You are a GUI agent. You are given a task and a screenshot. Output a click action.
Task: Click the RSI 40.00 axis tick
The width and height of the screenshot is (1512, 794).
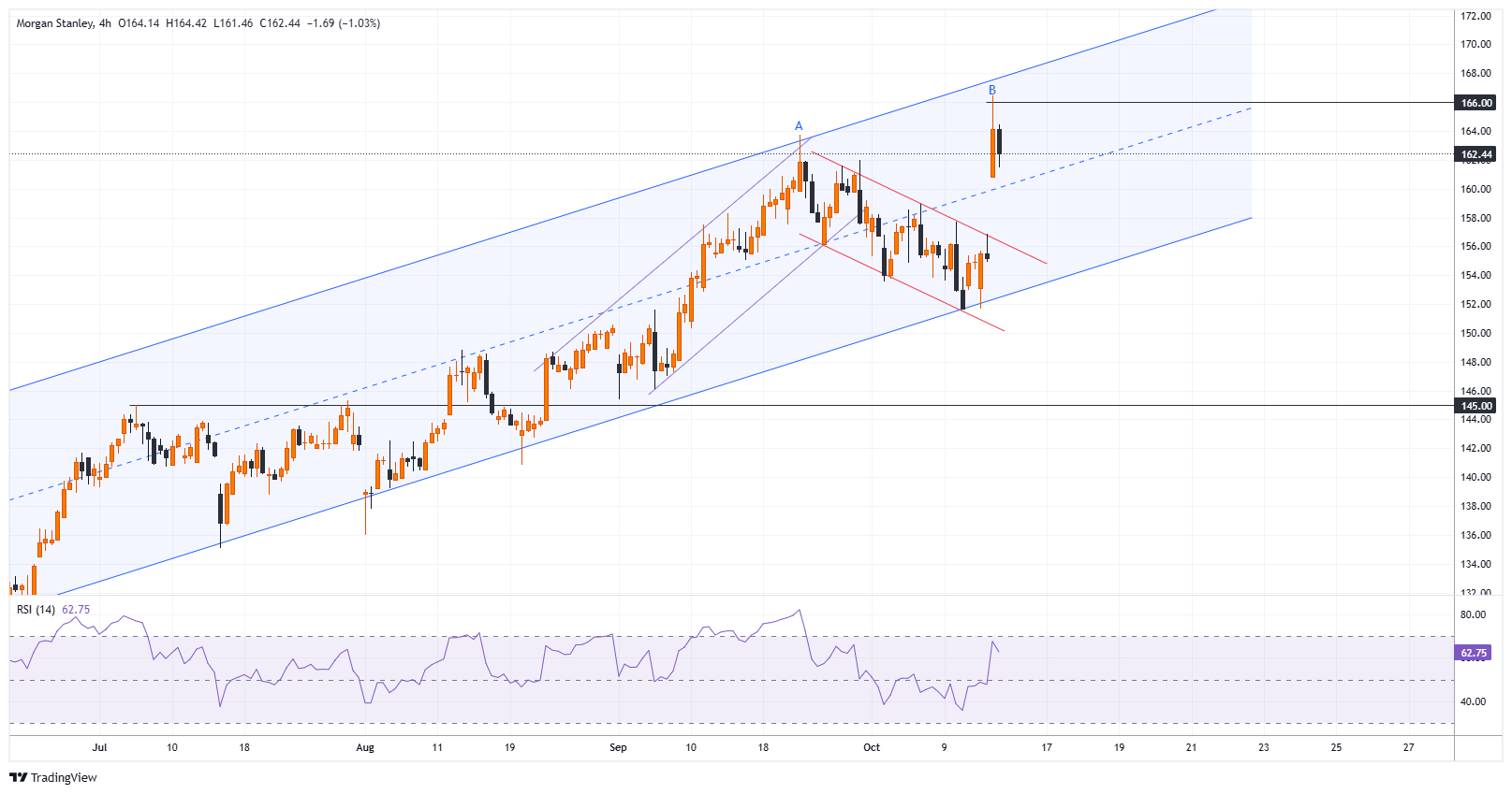click(1473, 701)
